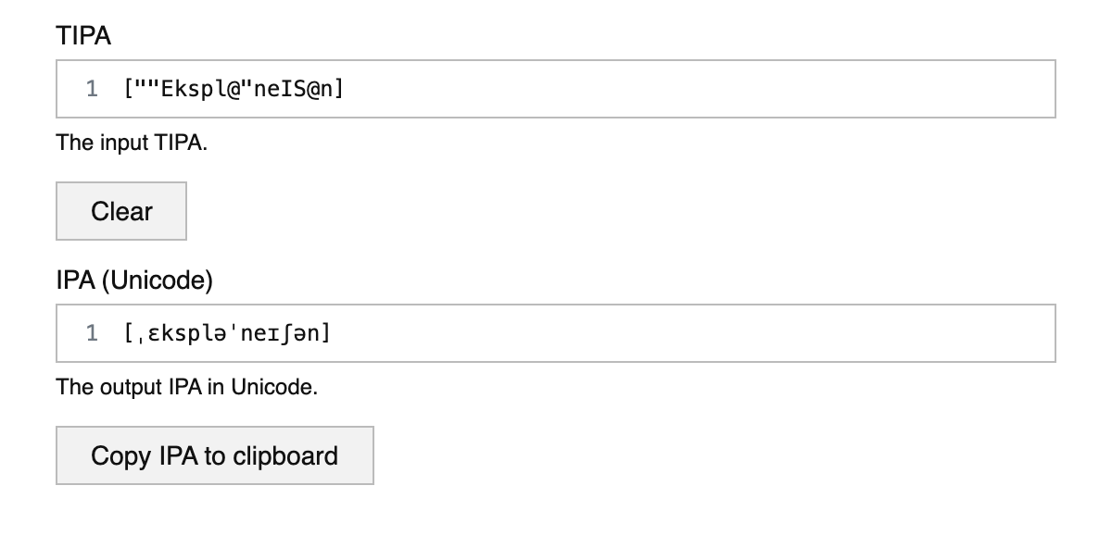Screen dimensions: 1112x548
Task: Click the Copy IPA to clipboard button
Action: (x=214, y=455)
